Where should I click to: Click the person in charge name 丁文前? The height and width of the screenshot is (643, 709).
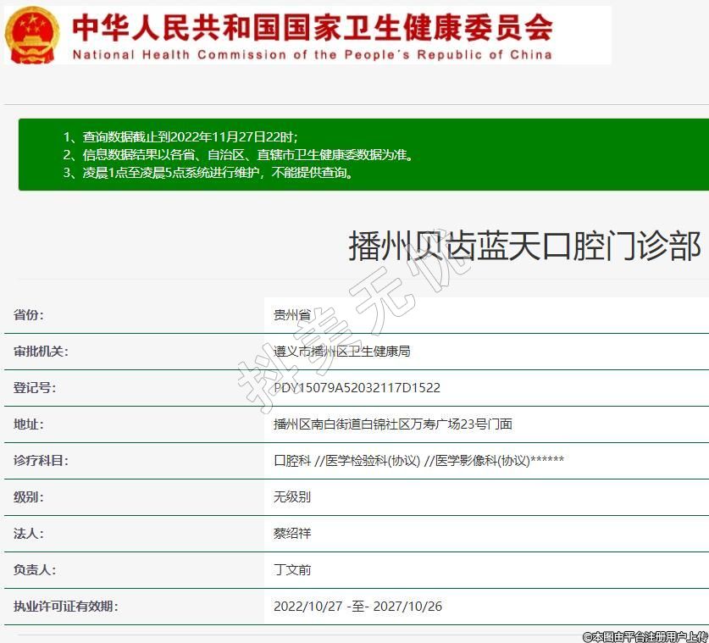(291, 570)
